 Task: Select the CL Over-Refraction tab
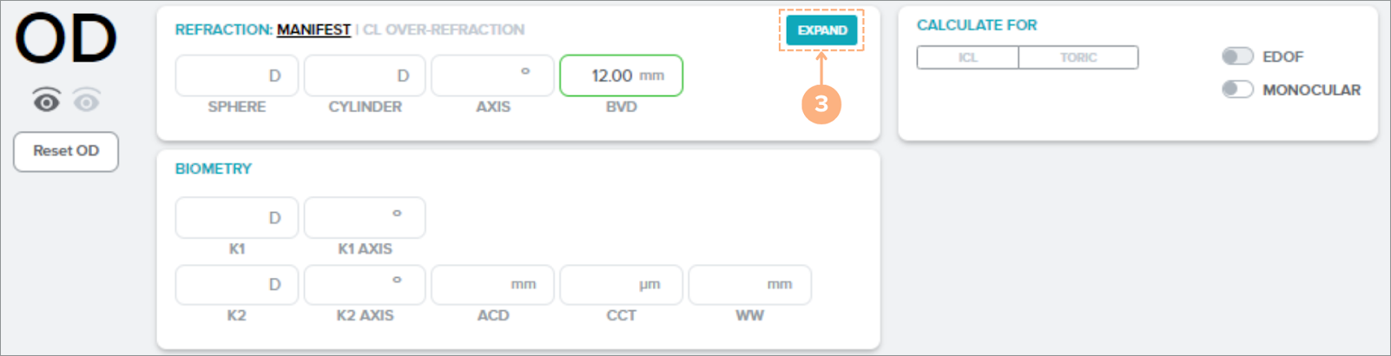(444, 30)
